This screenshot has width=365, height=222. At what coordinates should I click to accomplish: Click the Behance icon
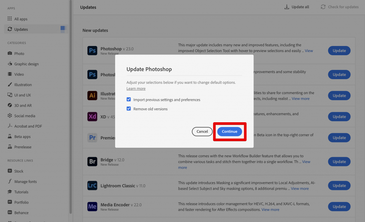click(10, 212)
